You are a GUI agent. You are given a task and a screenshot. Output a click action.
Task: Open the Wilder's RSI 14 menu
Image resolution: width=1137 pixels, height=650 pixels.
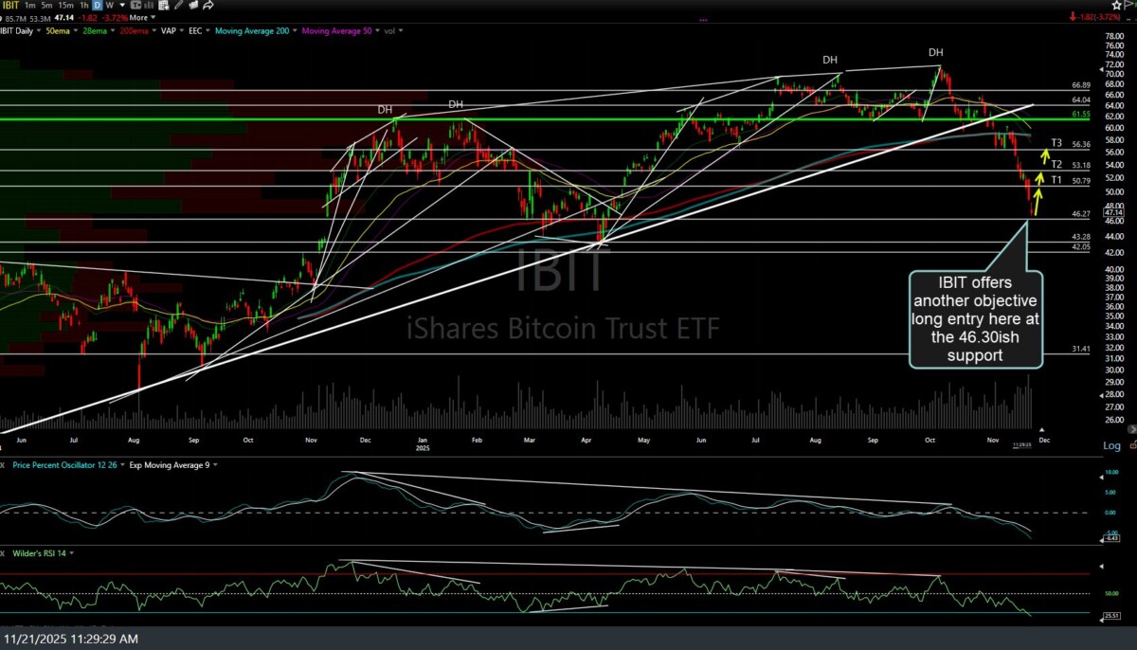point(40,552)
